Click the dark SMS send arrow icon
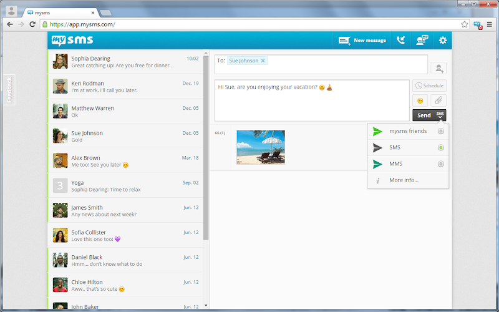The width and height of the screenshot is (499, 312). click(x=377, y=147)
